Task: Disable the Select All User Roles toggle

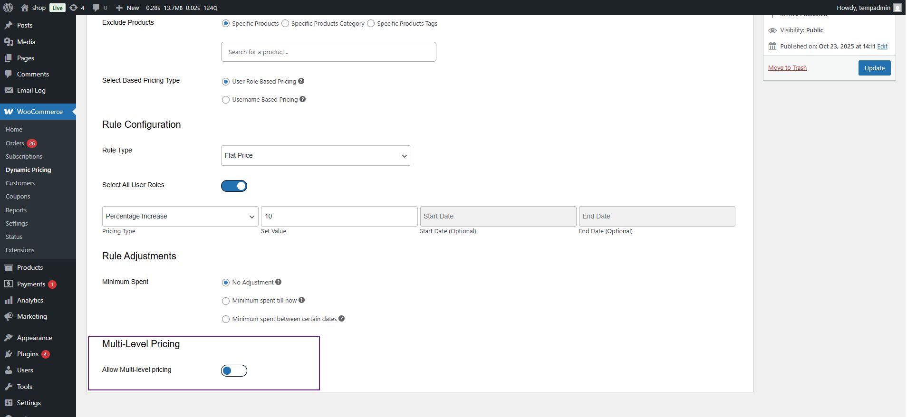Action: (234, 186)
